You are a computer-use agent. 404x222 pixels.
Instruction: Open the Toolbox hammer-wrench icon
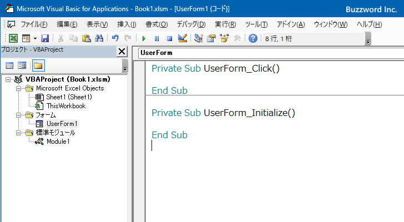point(237,38)
